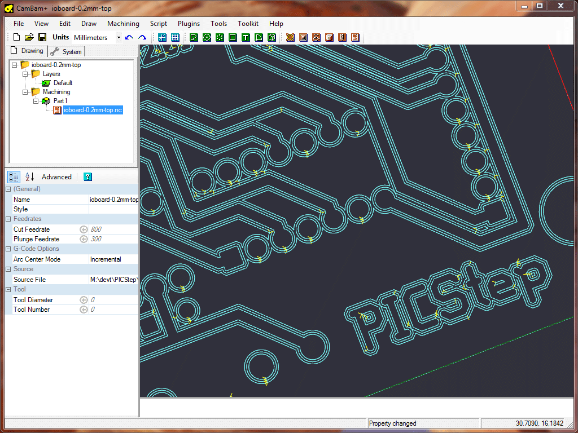Open the property grid help icon
Image resolution: width=578 pixels, height=433 pixels.
coord(87,176)
